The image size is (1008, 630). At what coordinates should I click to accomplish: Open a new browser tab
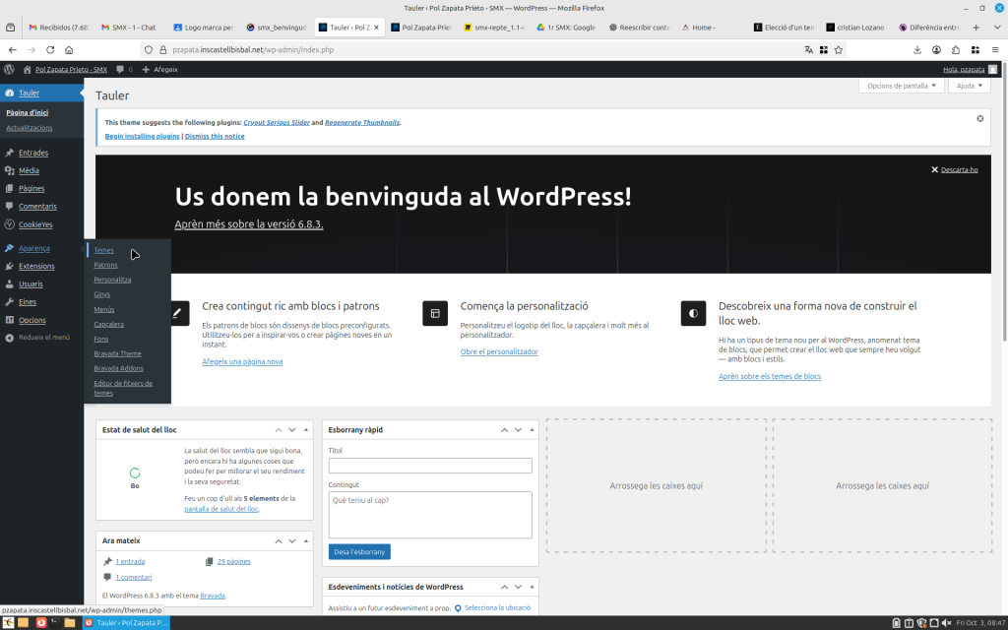point(976,28)
